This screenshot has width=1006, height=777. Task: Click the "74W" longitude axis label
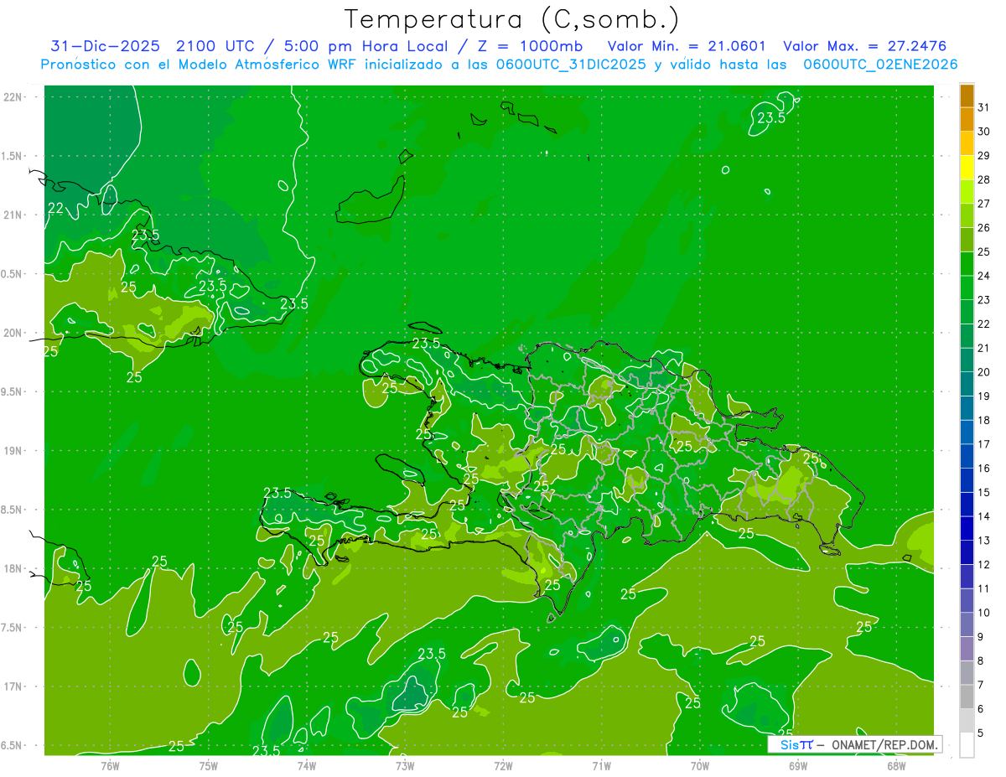pyautogui.click(x=307, y=765)
